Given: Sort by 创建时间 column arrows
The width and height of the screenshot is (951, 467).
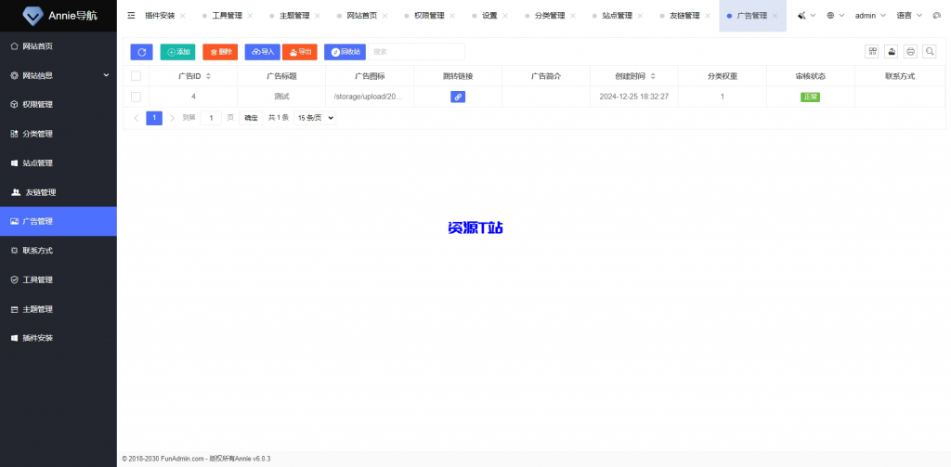Looking at the screenshot, I should coord(653,76).
